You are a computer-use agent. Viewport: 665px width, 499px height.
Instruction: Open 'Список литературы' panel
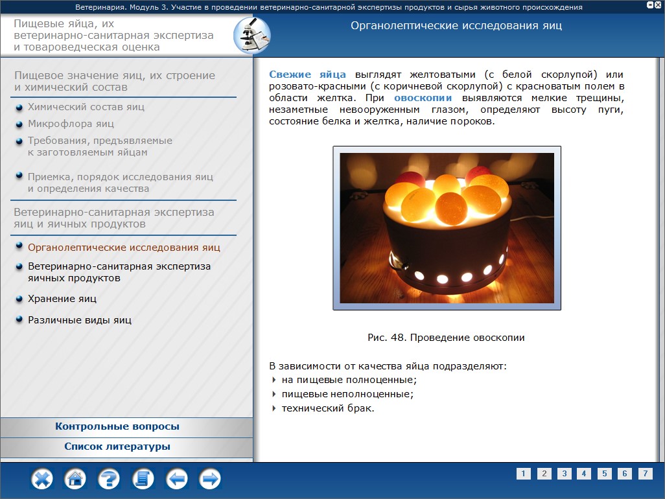(x=117, y=447)
